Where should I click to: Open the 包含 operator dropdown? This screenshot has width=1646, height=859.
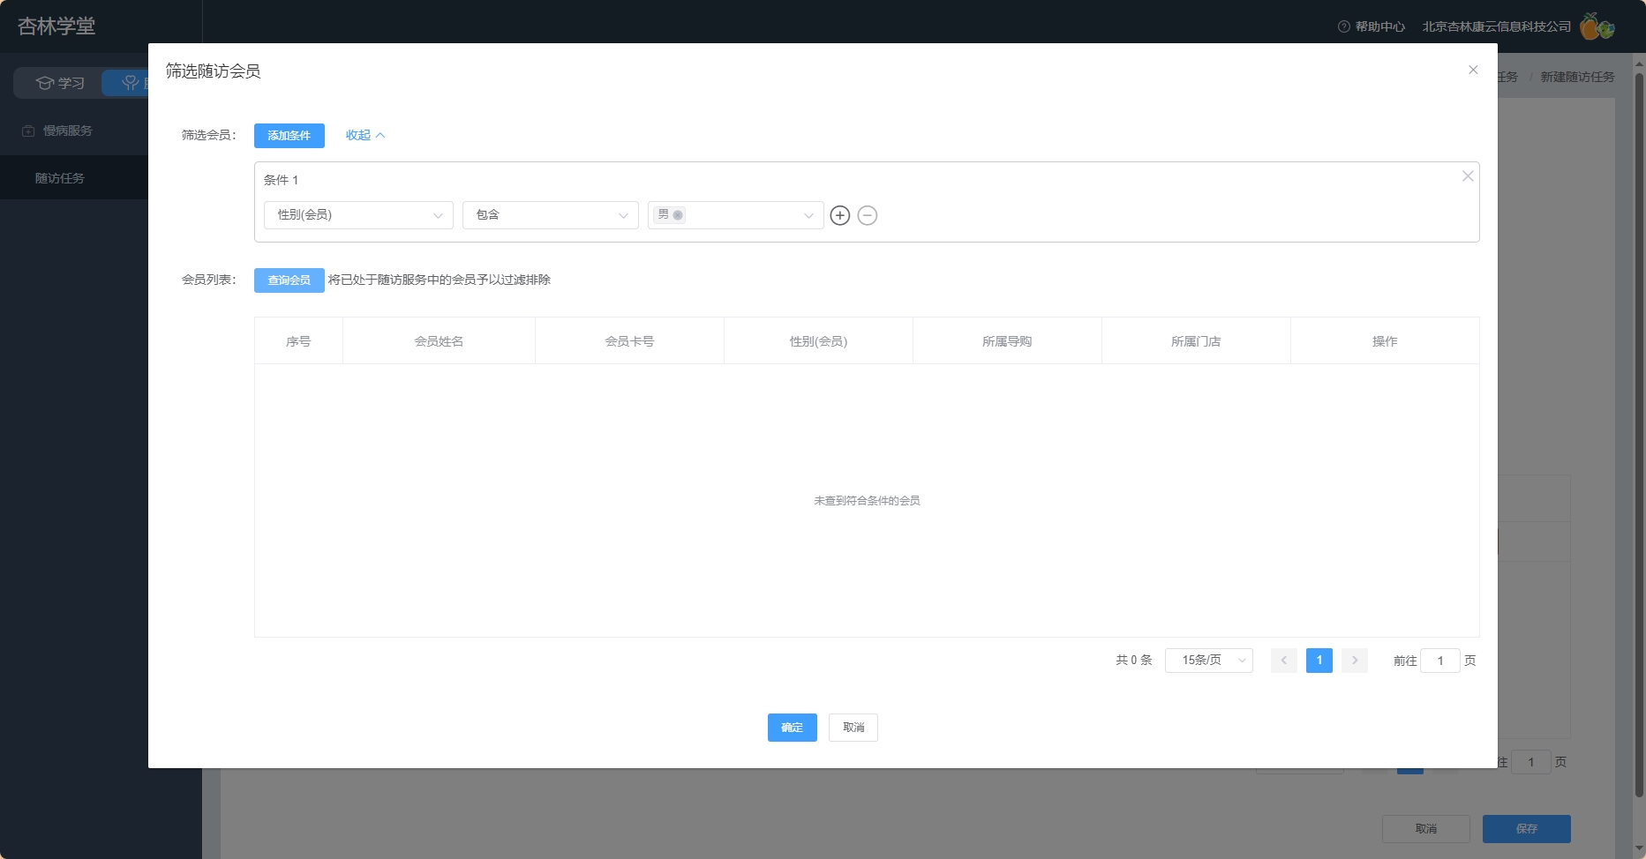pyautogui.click(x=551, y=215)
